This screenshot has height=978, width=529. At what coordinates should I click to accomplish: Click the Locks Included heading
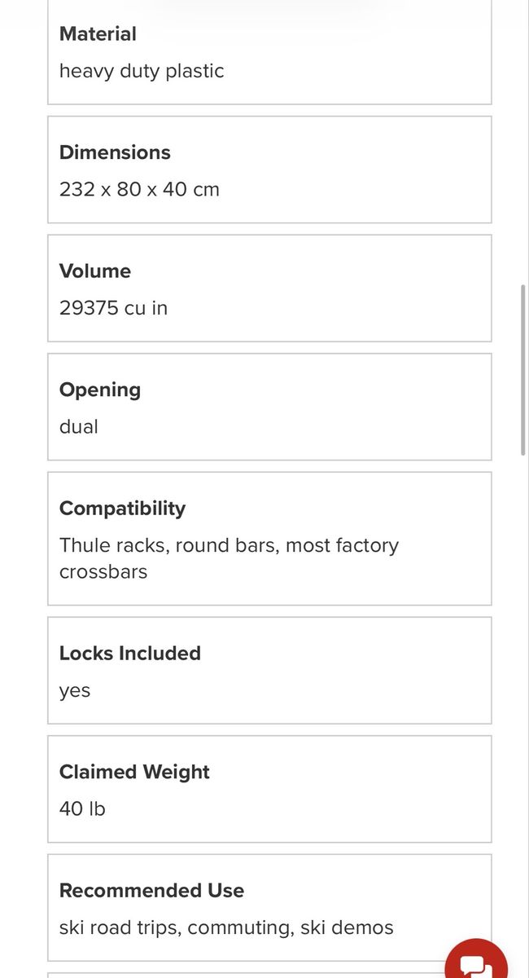click(x=130, y=653)
